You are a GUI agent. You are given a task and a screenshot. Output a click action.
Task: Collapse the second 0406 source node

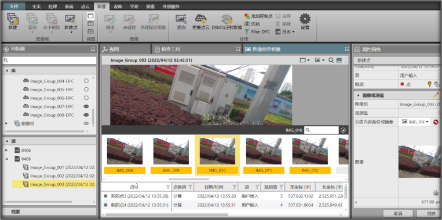[x=7, y=159]
